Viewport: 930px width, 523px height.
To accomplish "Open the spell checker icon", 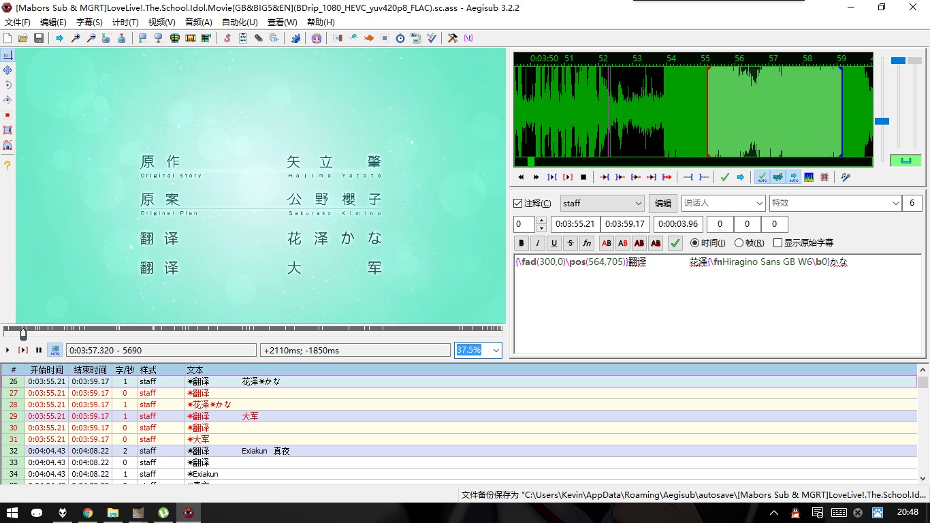I will 432,38.
